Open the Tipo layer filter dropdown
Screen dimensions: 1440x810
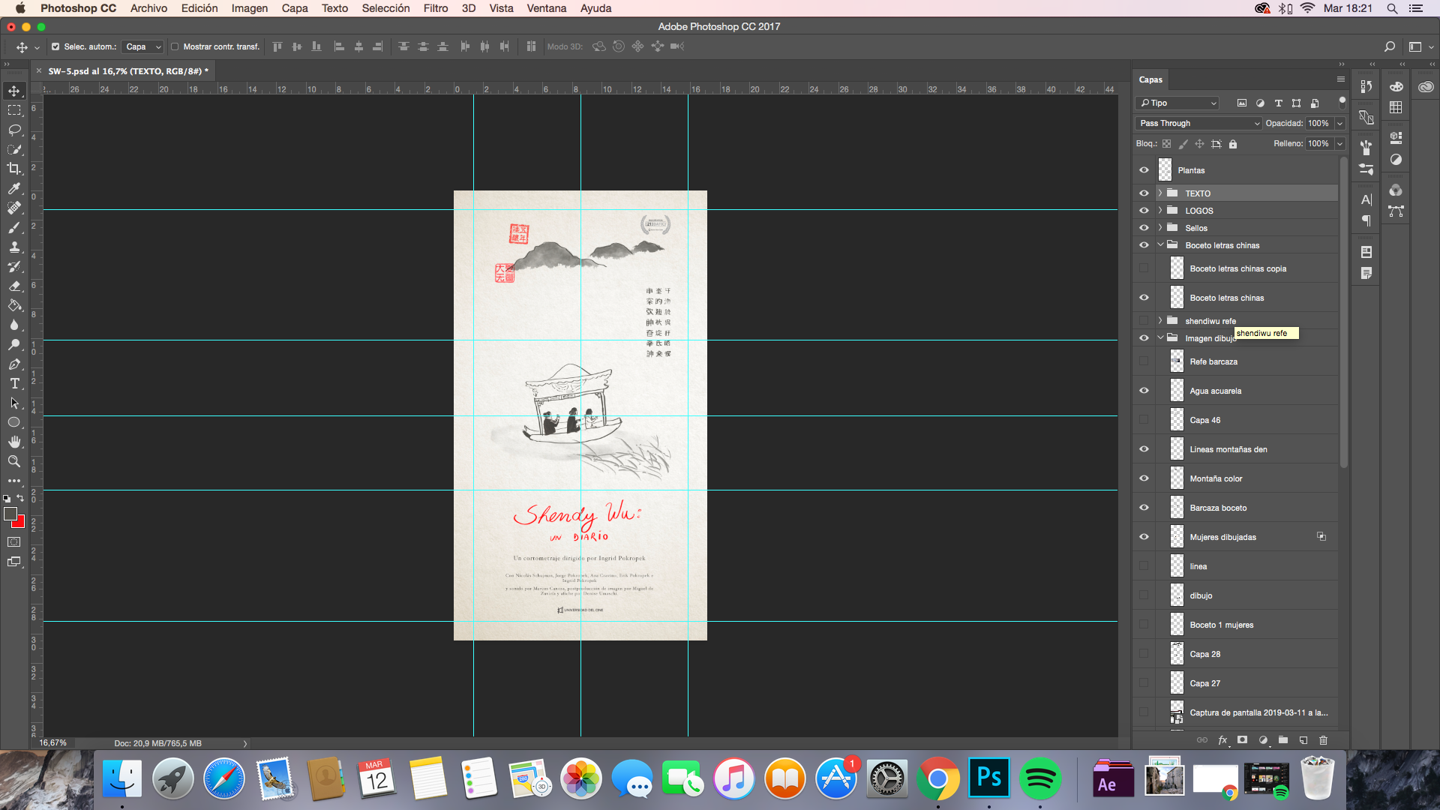pos(1177,103)
